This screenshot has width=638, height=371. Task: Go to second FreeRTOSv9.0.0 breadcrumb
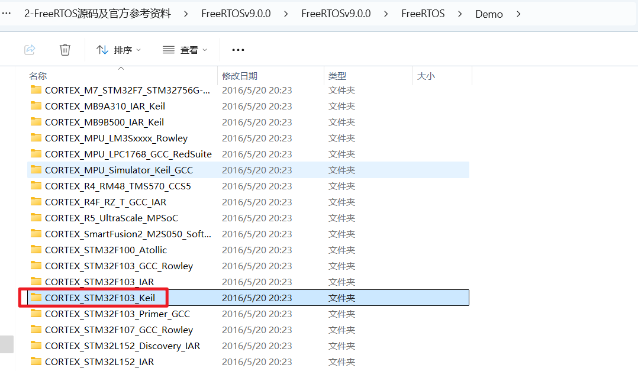pyautogui.click(x=336, y=14)
